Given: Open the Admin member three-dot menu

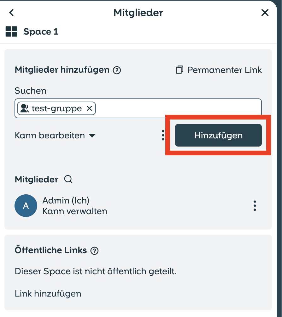Looking at the screenshot, I should pyautogui.click(x=255, y=206).
